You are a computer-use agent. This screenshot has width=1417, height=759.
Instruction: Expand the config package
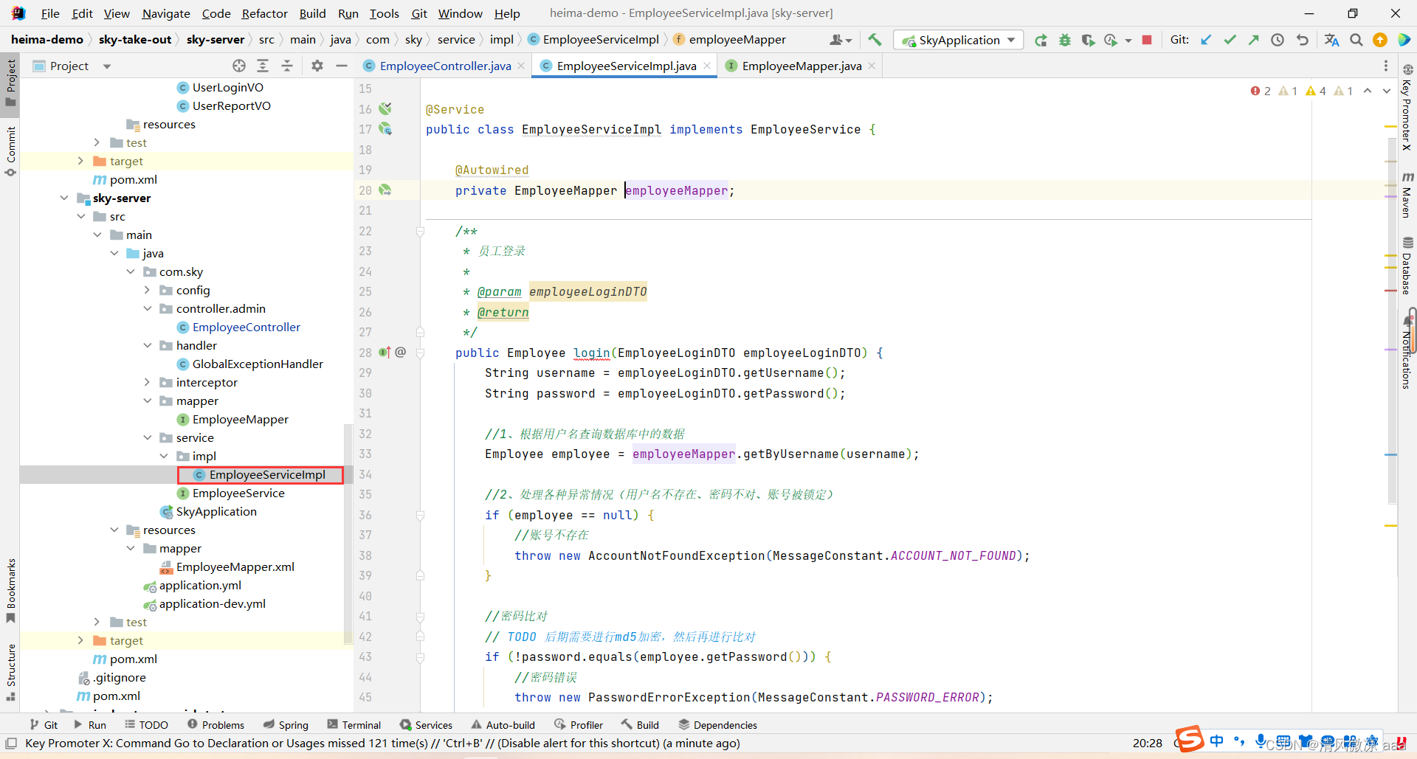[147, 290]
